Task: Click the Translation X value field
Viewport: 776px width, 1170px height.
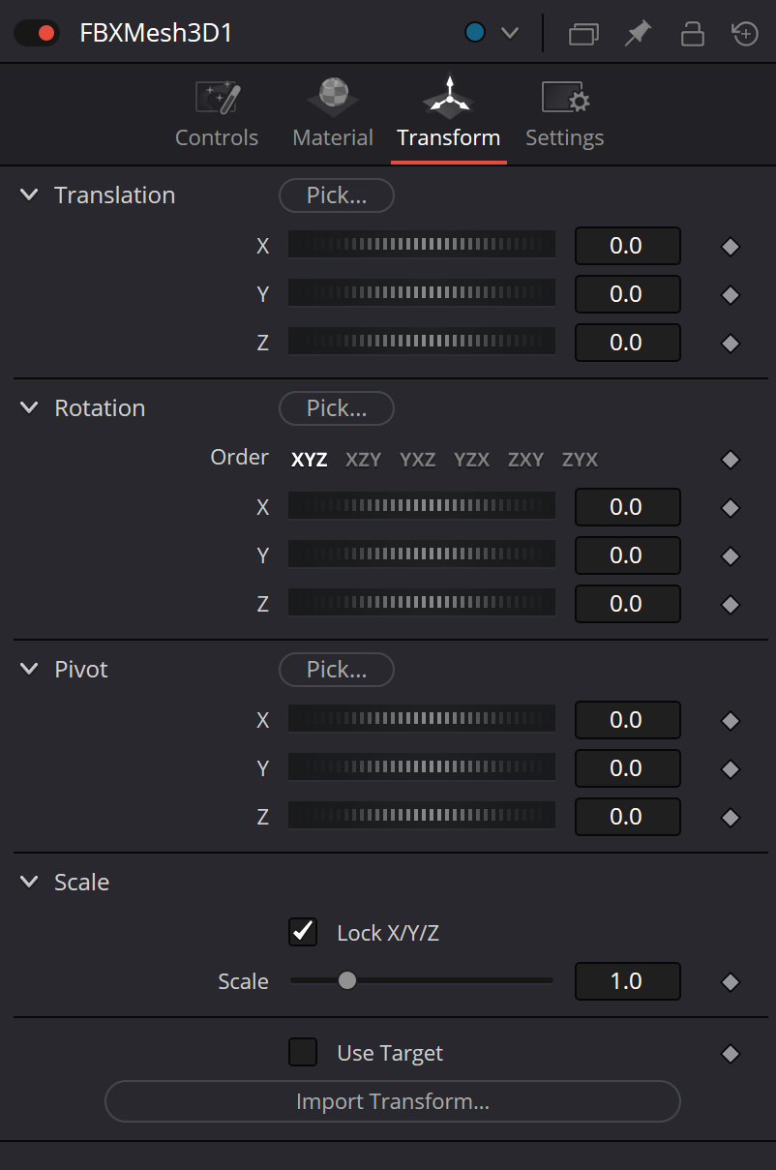Action: (628, 246)
